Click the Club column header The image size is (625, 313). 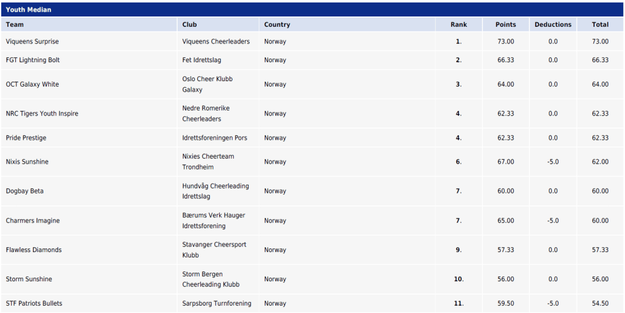pos(189,24)
